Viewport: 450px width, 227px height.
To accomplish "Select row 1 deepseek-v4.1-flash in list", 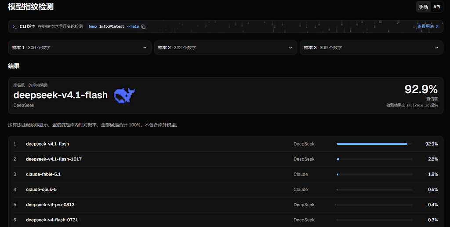I will click(x=225, y=144).
